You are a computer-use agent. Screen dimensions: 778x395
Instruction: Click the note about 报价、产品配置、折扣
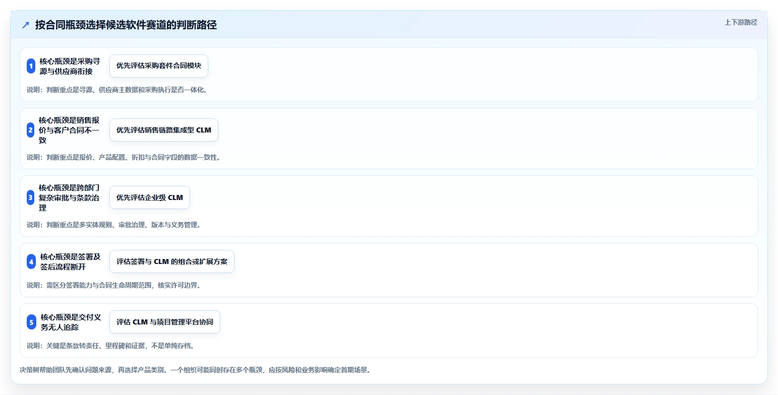tap(124, 157)
